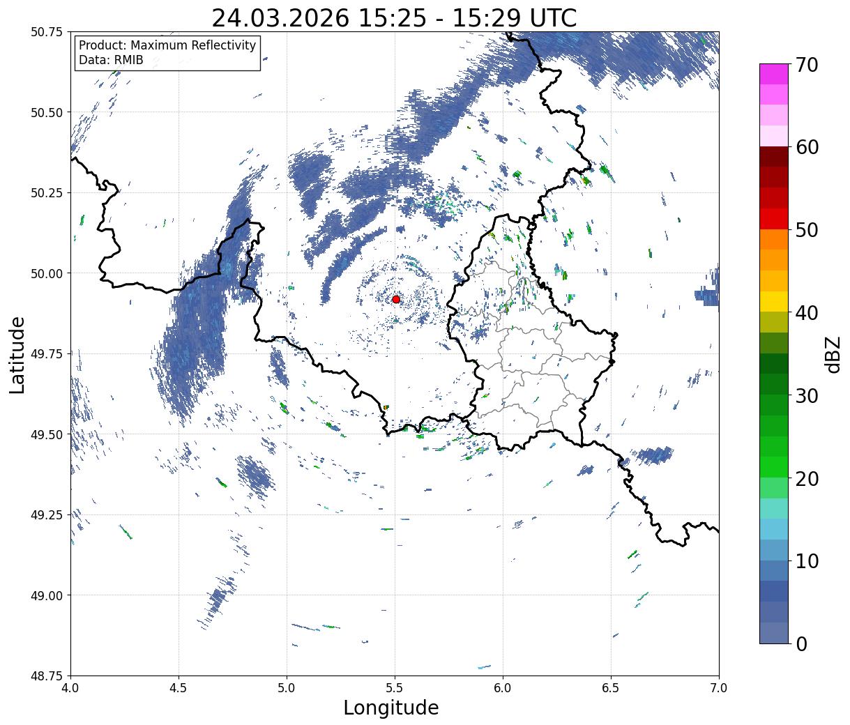850x725 pixels.
Task: Click the 'Product: Maximum Reflectivity' legend text
Action: (x=167, y=45)
